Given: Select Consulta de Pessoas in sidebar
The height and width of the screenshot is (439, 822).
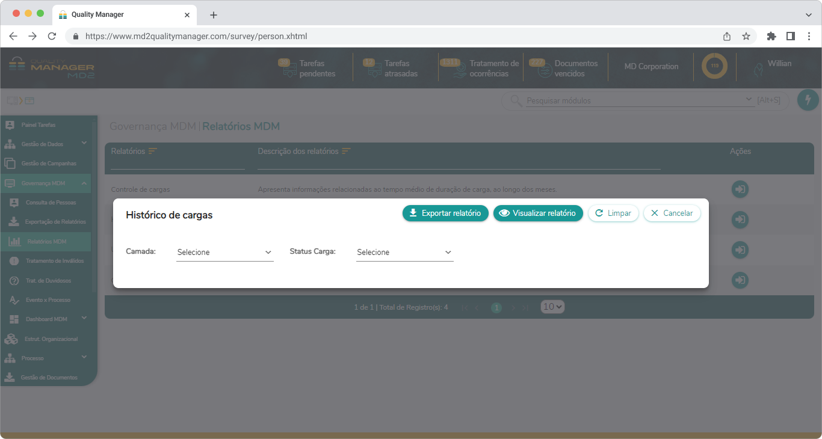Looking at the screenshot, I should pyautogui.click(x=51, y=203).
